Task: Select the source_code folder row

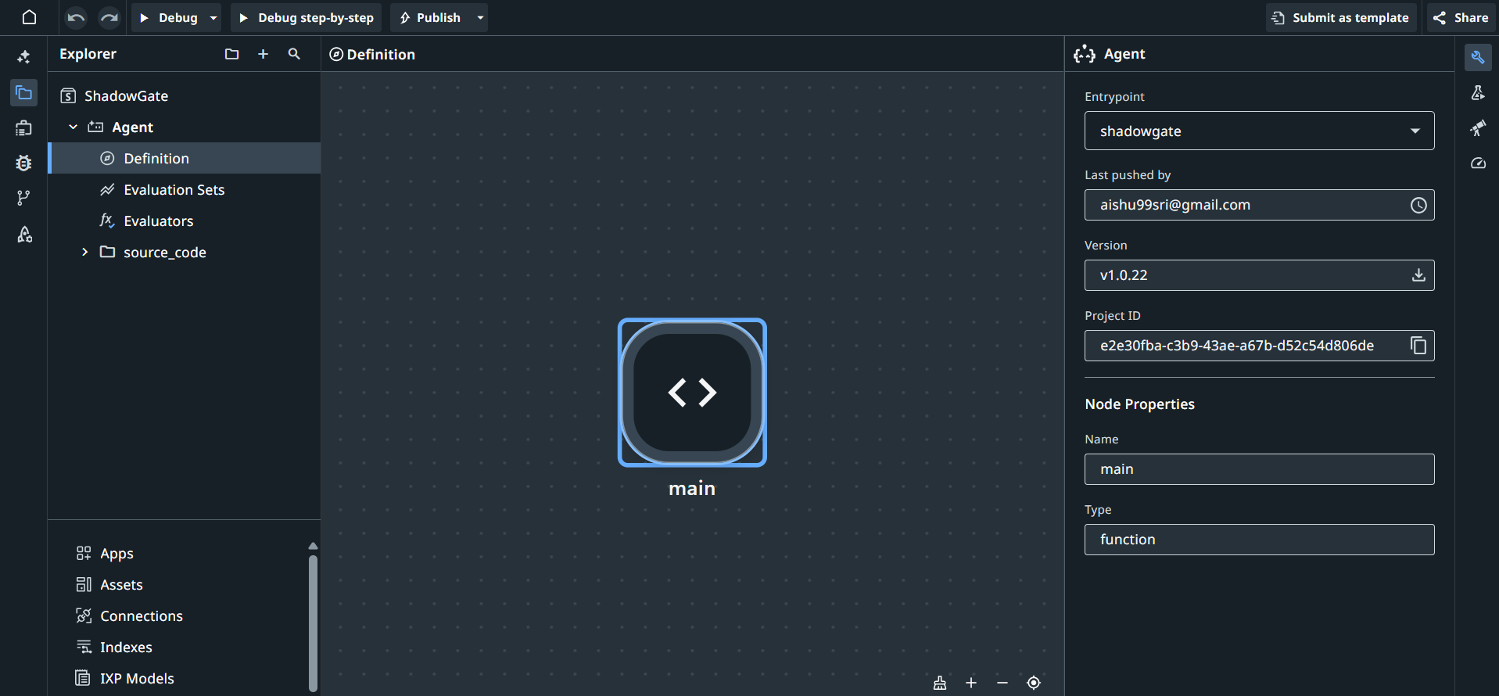Action: (185, 252)
